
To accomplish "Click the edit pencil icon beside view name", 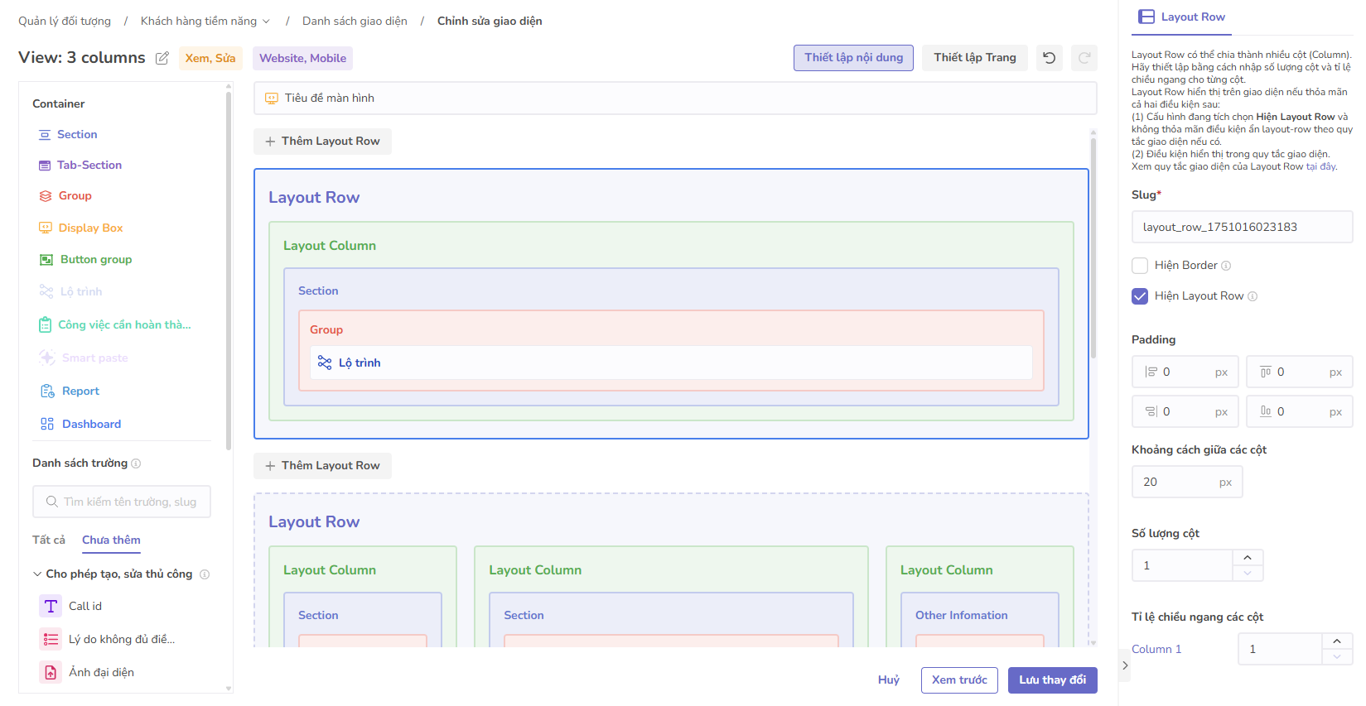I will click(162, 58).
